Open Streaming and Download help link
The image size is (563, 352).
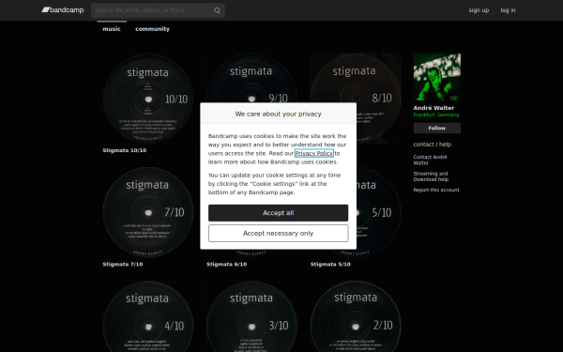pos(431,176)
